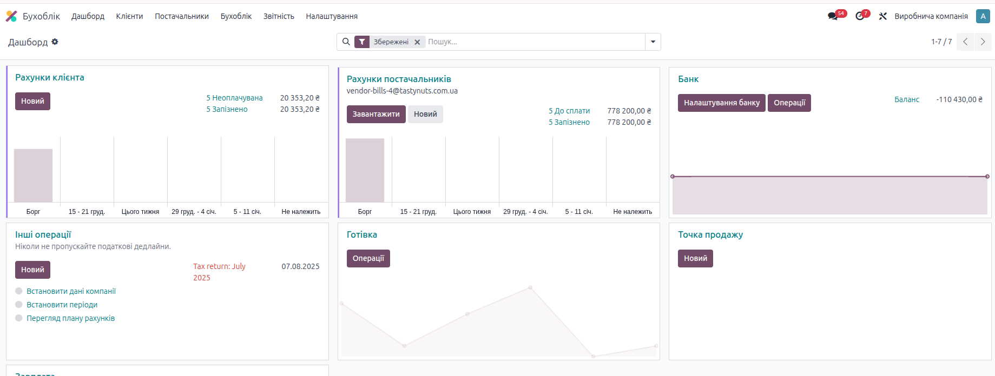Screen dimensions: 995x376
Task: Open the chat messages icon
Action: pos(832,16)
